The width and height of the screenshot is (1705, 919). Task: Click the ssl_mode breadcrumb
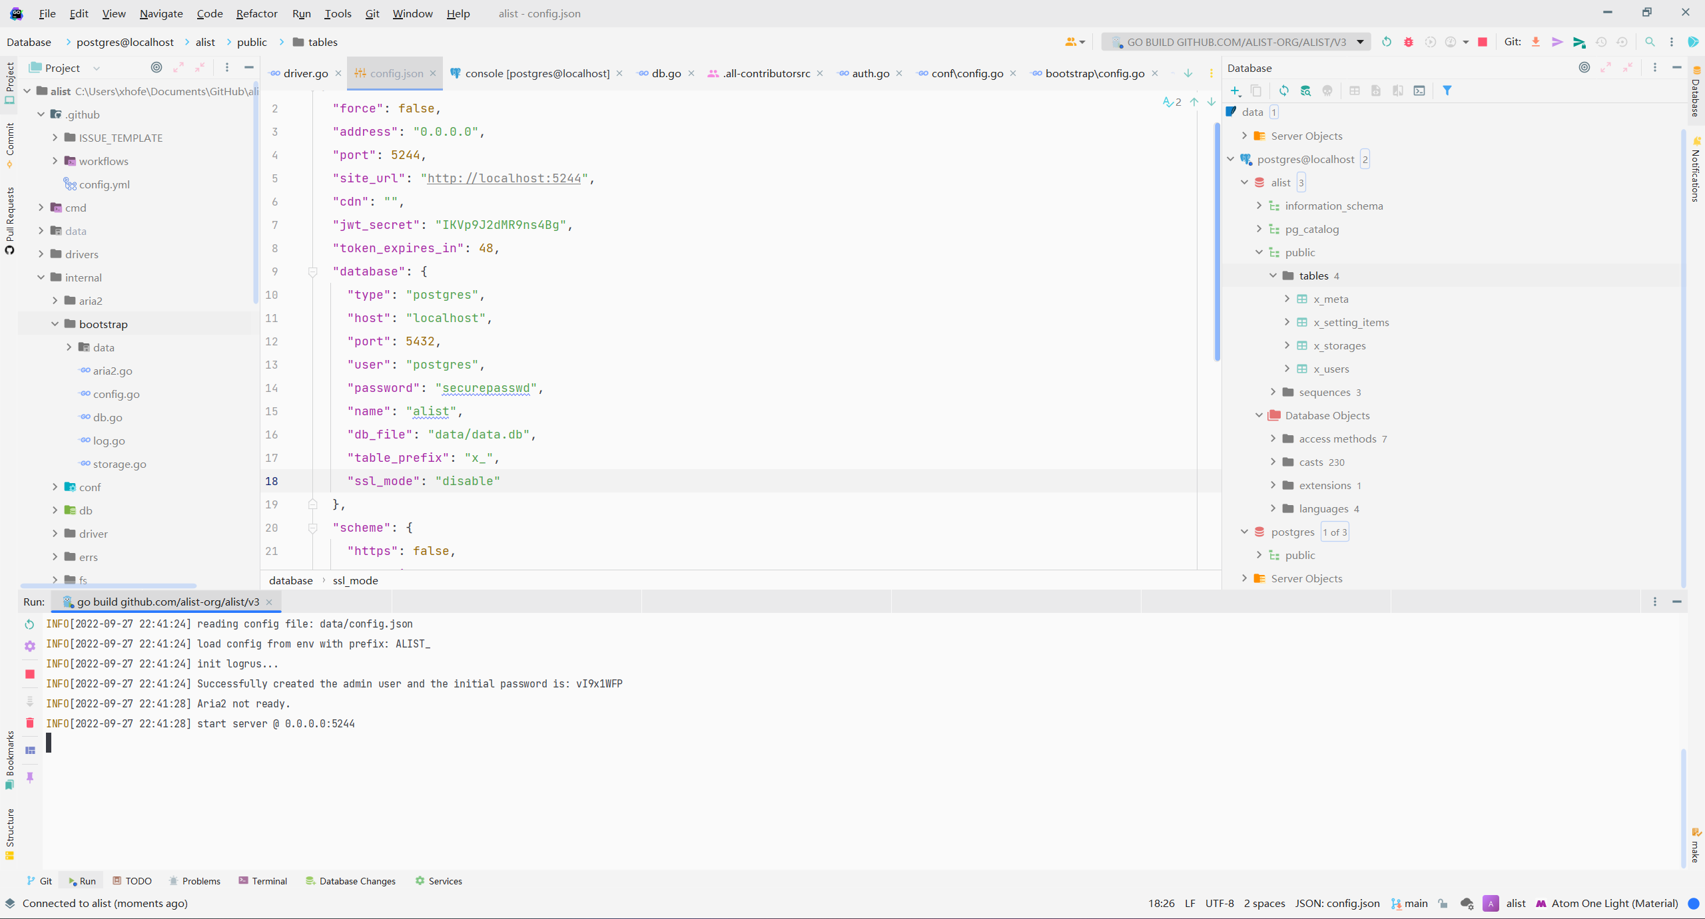(x=355, y=580)
